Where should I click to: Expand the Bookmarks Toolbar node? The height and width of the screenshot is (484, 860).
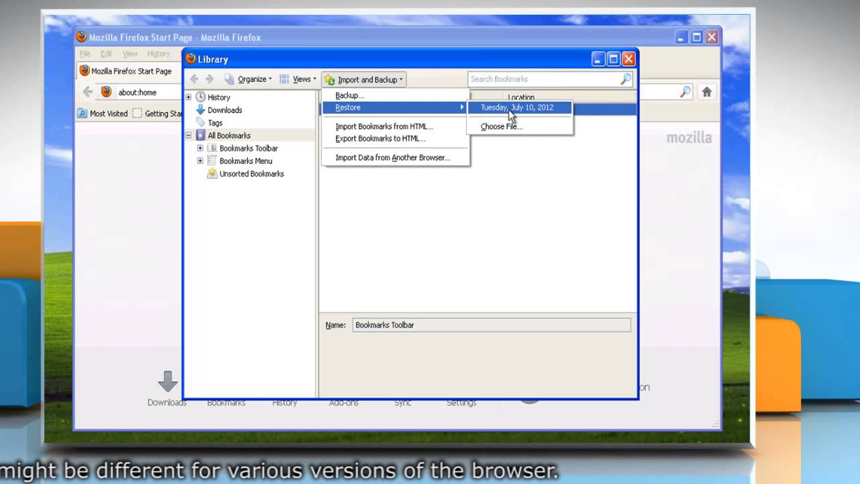coord(200,149)
